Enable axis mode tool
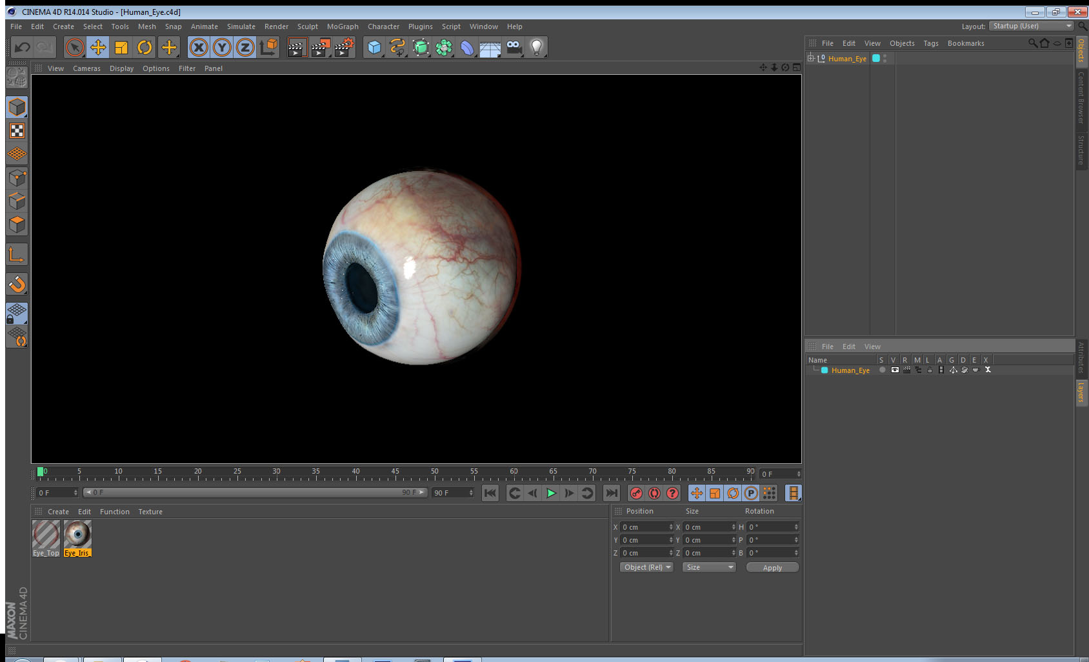 (17, 254)
